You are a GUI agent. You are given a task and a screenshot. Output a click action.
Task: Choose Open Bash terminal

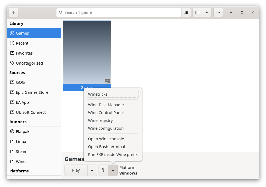113,147
